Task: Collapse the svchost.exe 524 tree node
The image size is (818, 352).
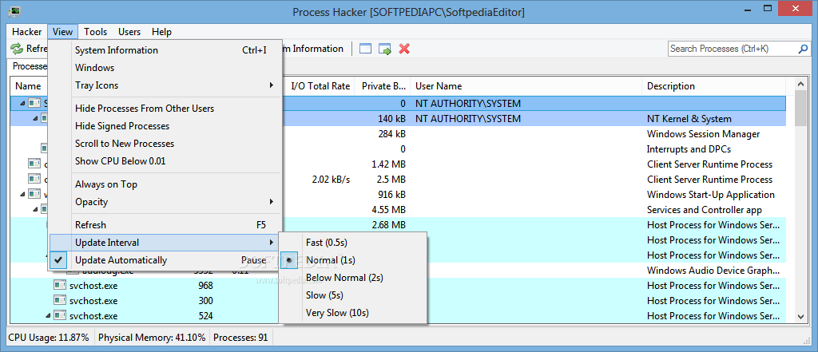Action: [x=48, y=315]
